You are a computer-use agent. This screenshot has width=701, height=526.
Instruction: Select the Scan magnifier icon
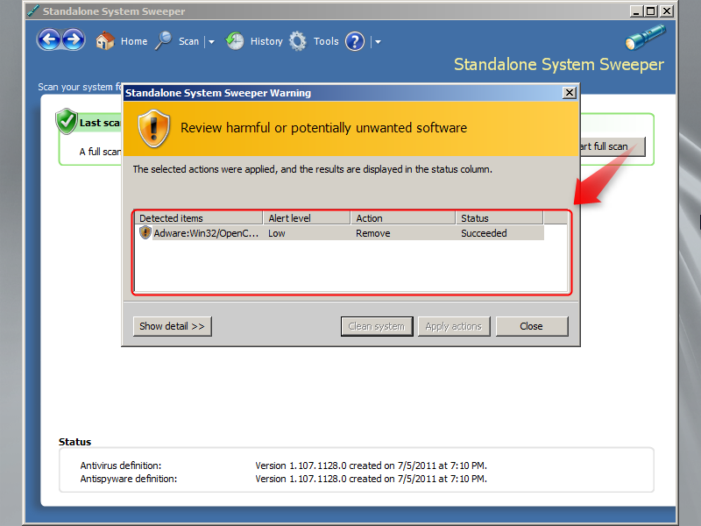pos(163,40)
